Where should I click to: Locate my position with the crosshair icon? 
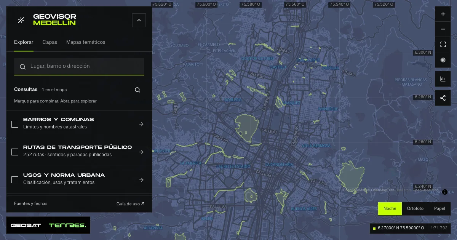(443, 60)
